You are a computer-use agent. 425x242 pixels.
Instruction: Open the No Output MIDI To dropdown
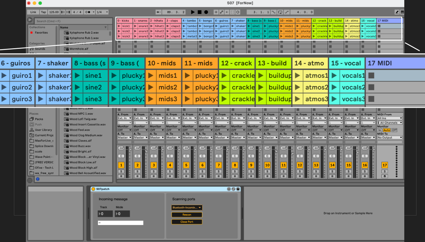[390, 137]
